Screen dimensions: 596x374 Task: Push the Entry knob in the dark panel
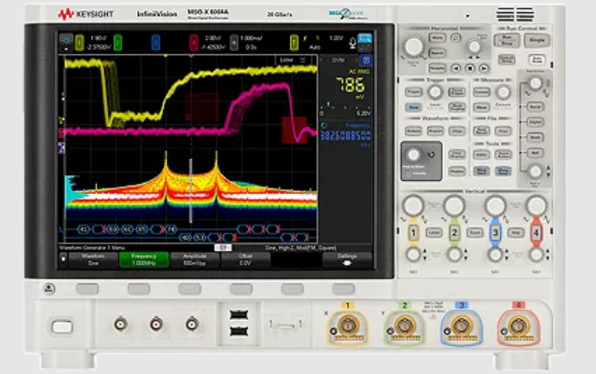(413, 155)
